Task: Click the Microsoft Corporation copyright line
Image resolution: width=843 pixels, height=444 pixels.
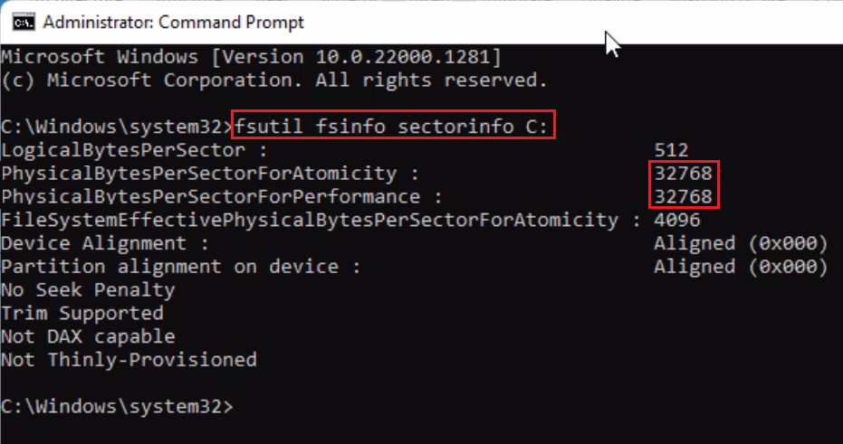Action: coord(274,80)
